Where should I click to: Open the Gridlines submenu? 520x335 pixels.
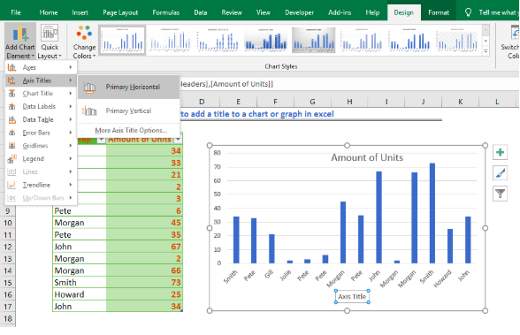[41, 146]
